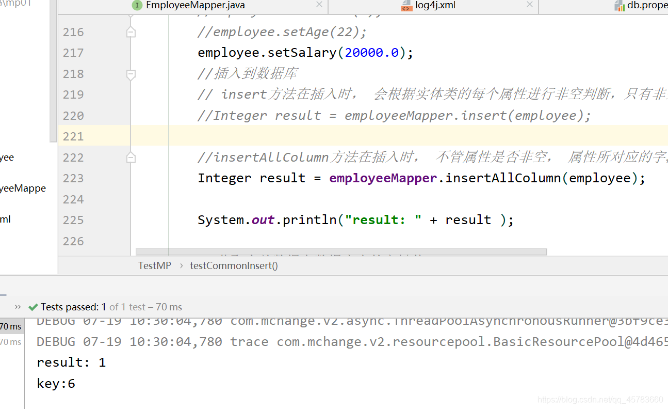Click line number 223 in gutter

pos(73,178)
